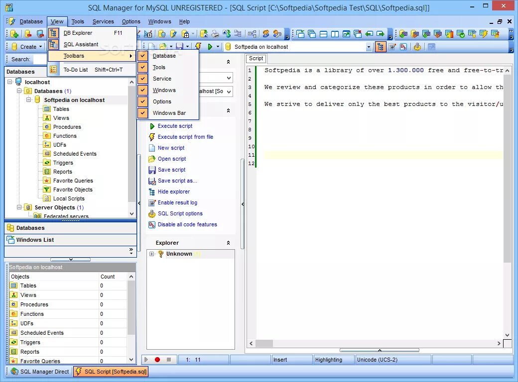
Task: Uncheck the Windows Bar option
Action: click(x=143, y=113)
